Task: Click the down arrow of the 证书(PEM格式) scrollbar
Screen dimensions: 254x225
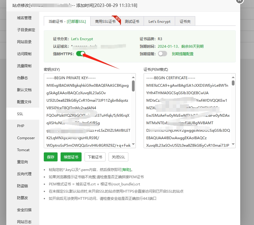Action: pos(233,144)
